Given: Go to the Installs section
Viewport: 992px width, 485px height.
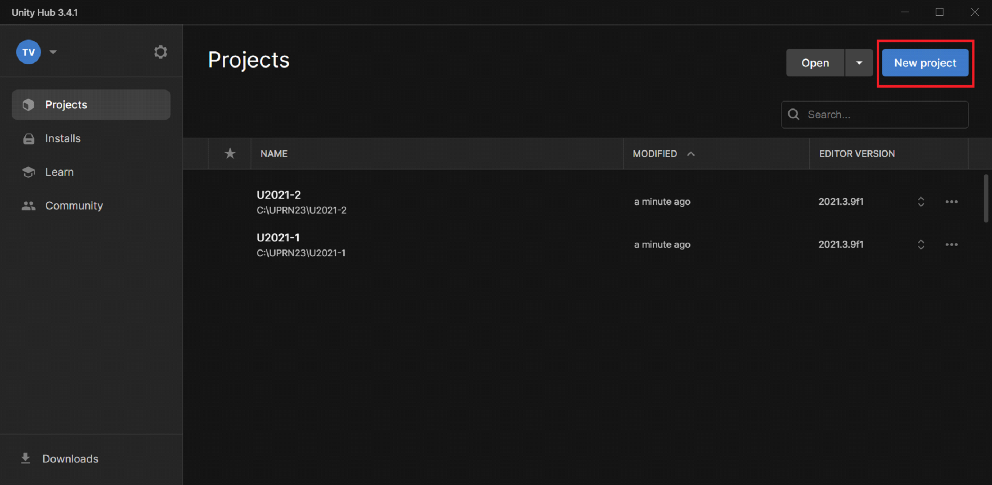Looking at the screenshot, I should pos(63,138).
